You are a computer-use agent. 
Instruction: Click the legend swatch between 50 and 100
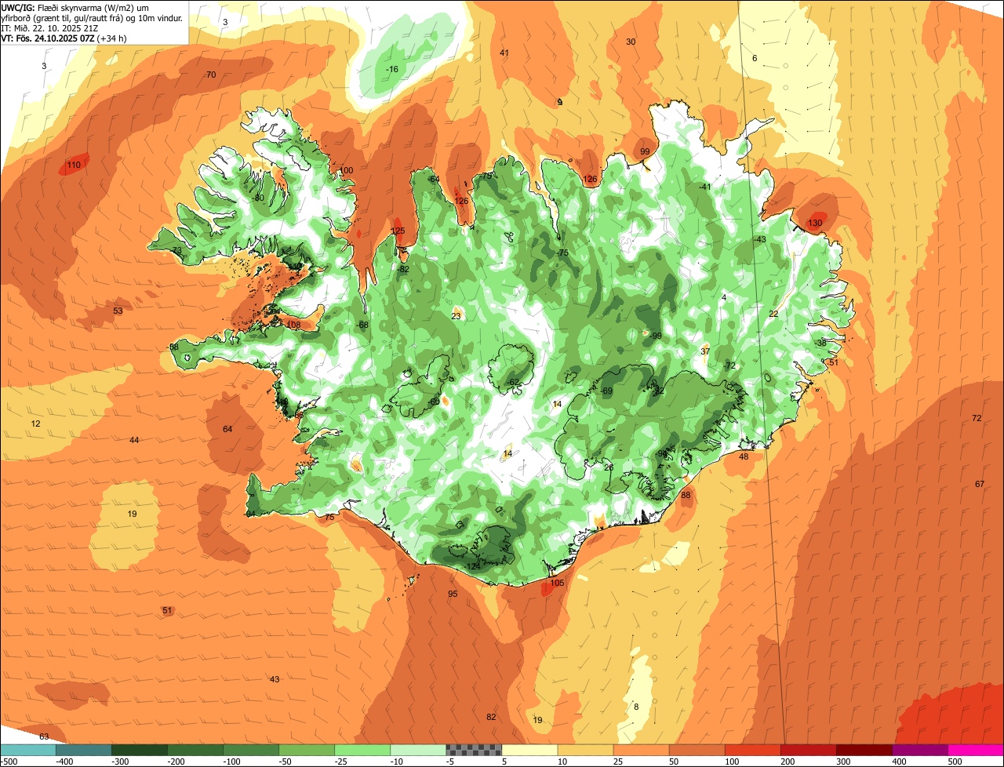tap(697, 750)
